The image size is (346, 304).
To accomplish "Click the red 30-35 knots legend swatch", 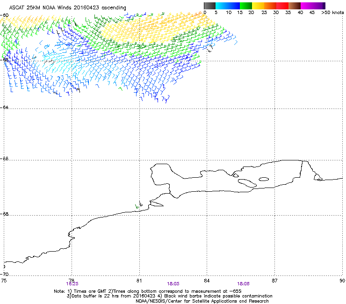I will tap(282, 6).
